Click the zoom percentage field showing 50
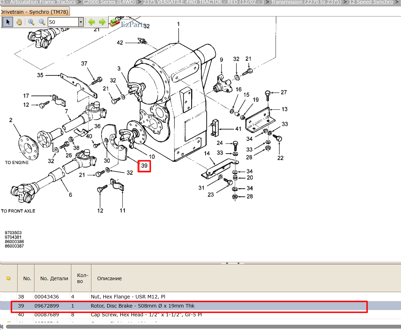The width and height of the screenshot is (401, 330). click(x=63, y=22)
